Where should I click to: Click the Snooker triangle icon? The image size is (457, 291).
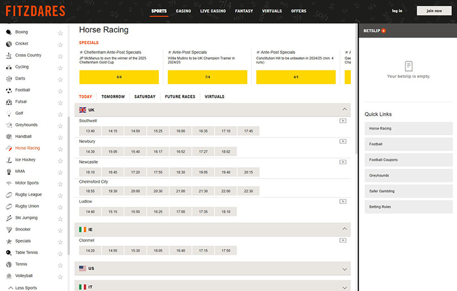pyautogui.click(x=9, y=230)
